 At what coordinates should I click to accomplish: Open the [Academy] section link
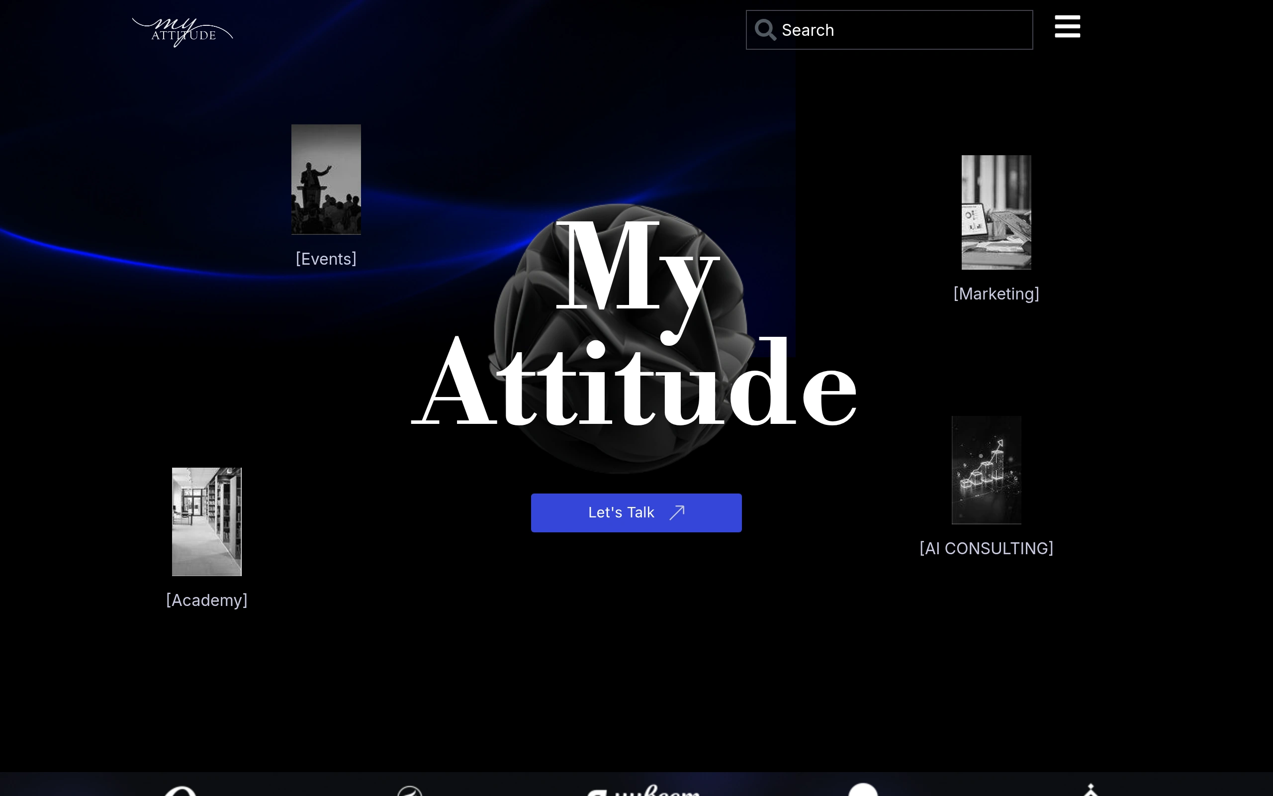(207, 599)
